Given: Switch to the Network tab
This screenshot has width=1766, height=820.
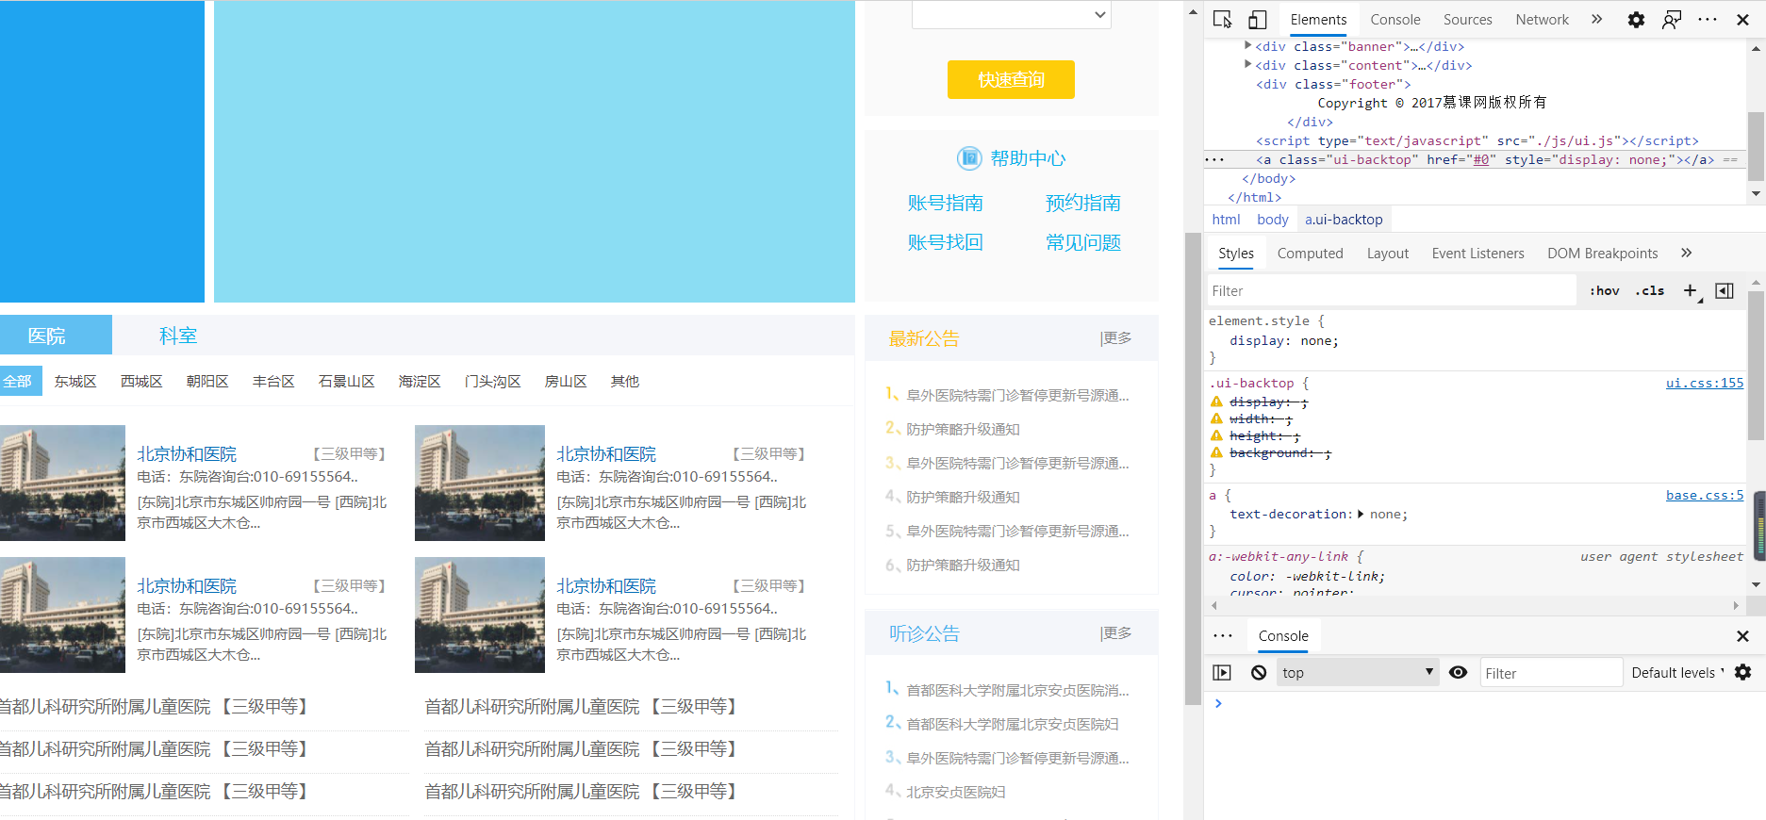Looking at the screenshot, I should [x=1542, y=20].
